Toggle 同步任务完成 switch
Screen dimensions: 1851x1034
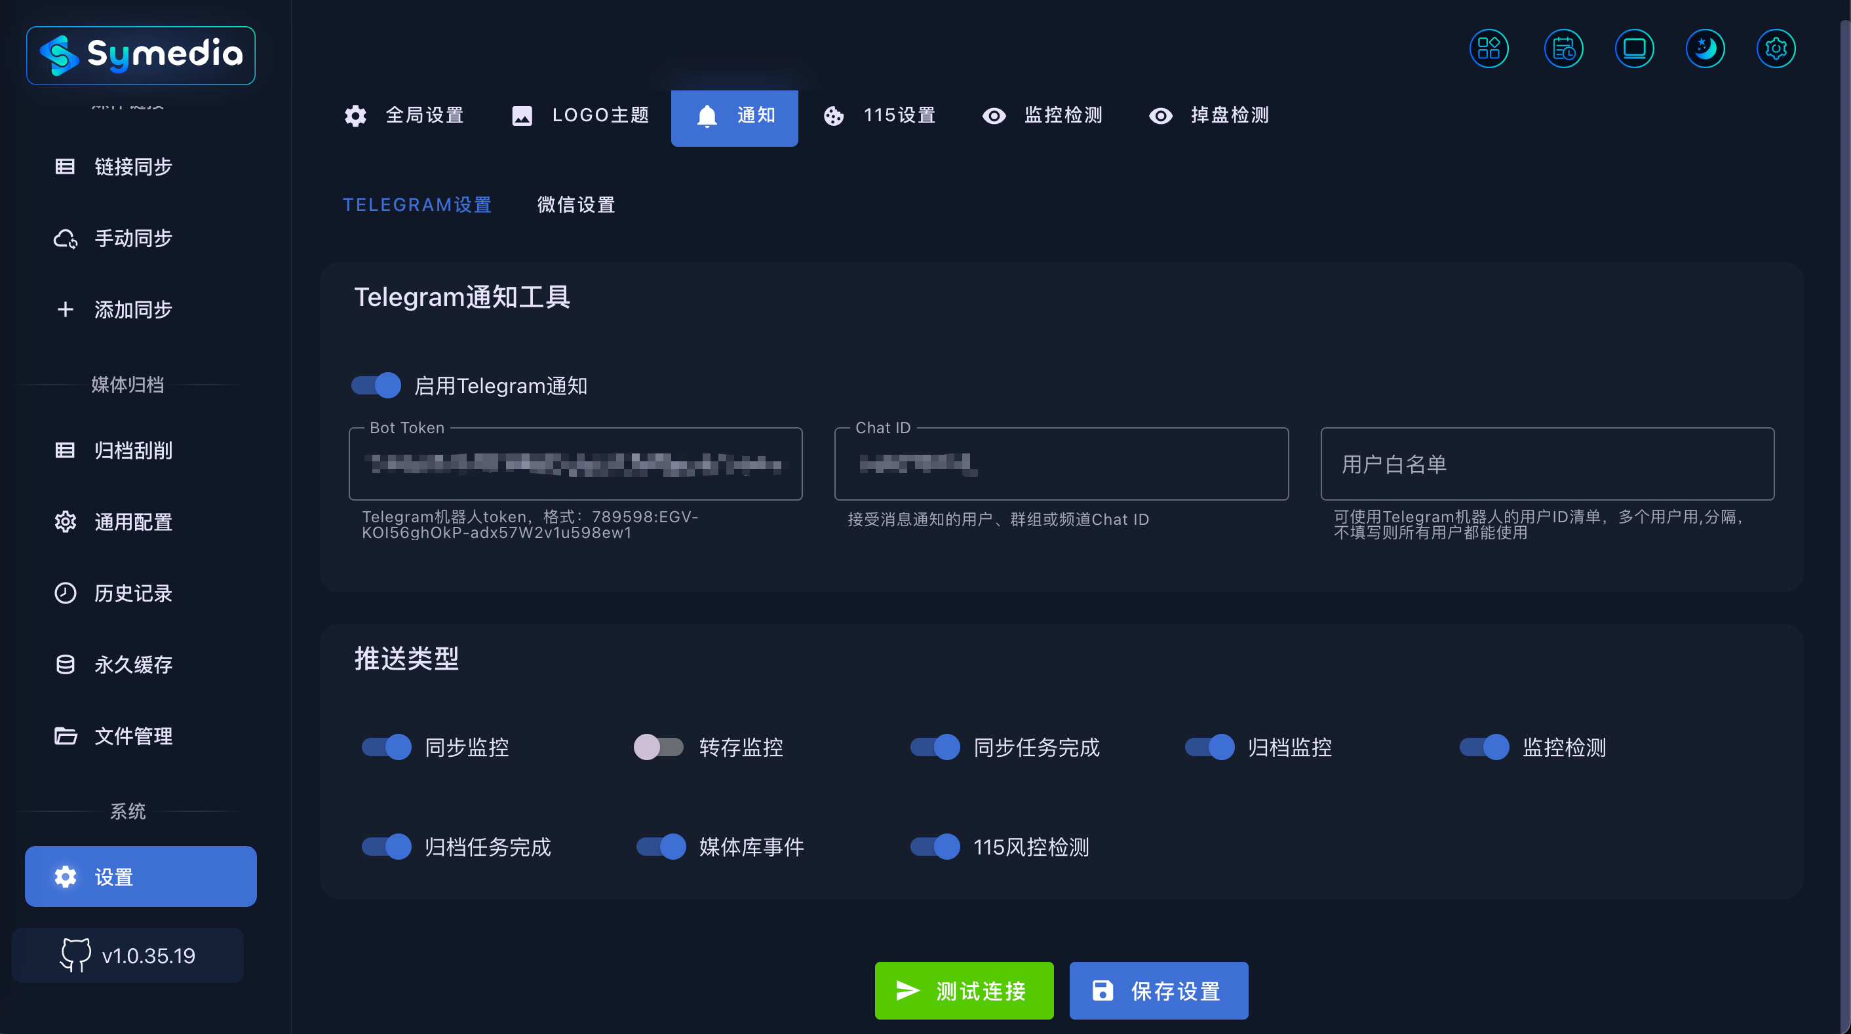click(x=935, y=747)
